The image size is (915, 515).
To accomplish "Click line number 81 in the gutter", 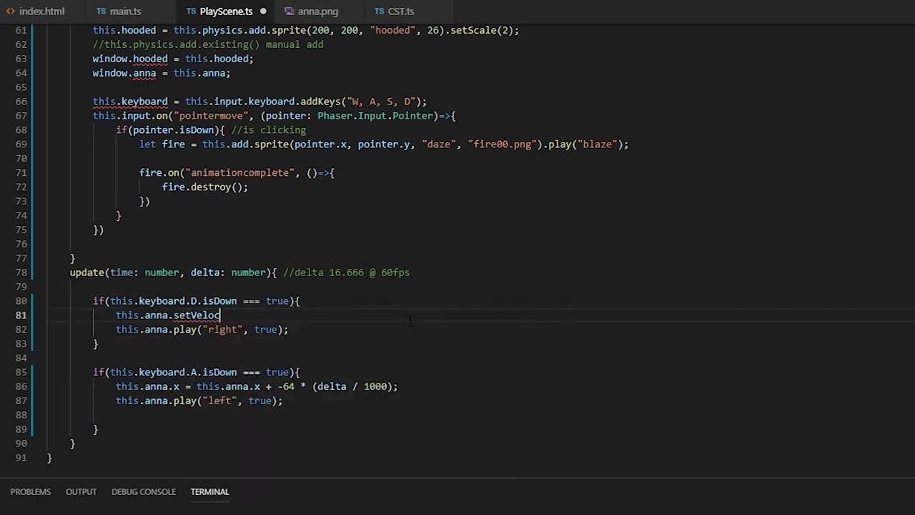I will click(x=21, y=315).
